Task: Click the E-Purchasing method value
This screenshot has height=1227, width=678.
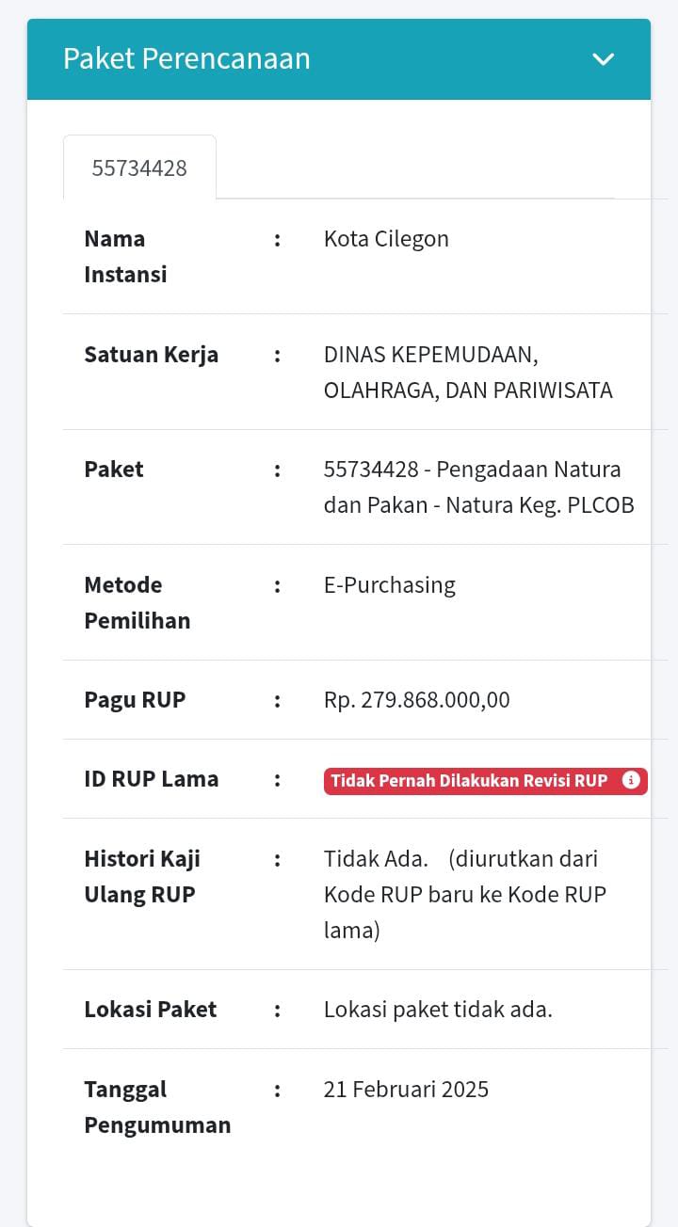Action: point(389,585)
